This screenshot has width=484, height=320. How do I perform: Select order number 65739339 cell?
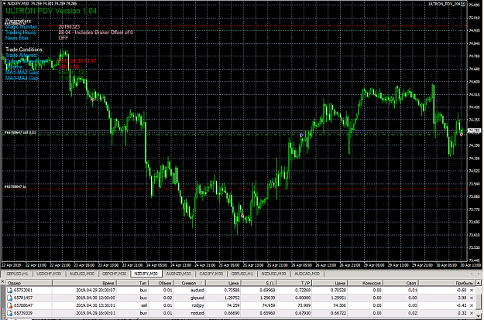pos(23,313)
